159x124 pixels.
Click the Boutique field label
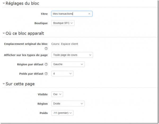tap(41, 23)
